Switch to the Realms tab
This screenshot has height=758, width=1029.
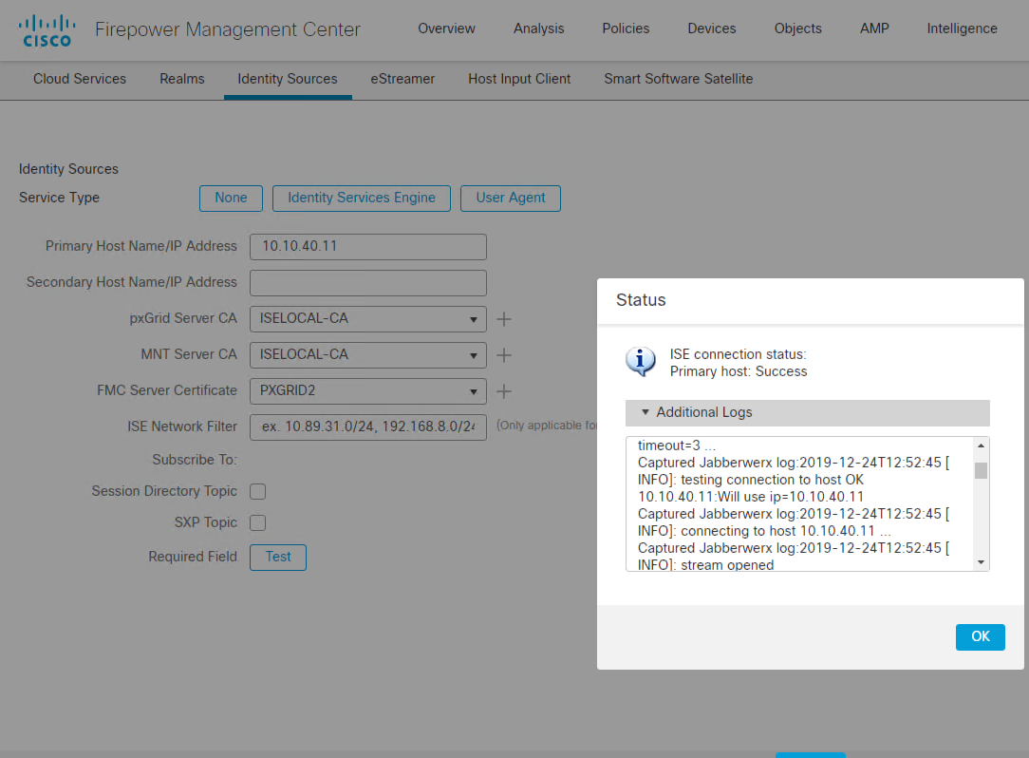point(181,79)
